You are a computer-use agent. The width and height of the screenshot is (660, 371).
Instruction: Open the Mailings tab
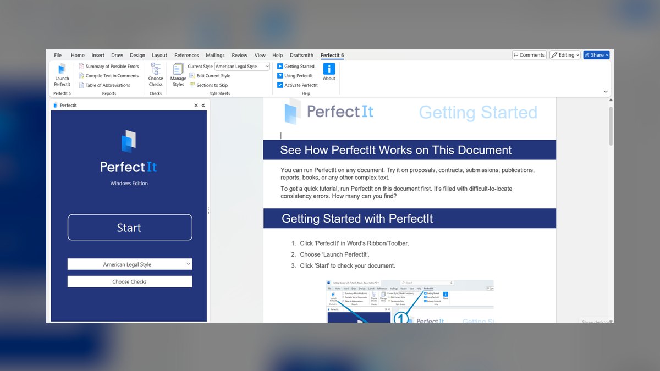[x=215, y=55]
